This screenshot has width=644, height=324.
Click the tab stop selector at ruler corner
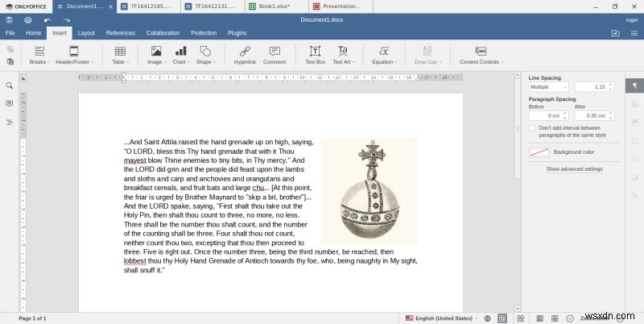(23, 77)
